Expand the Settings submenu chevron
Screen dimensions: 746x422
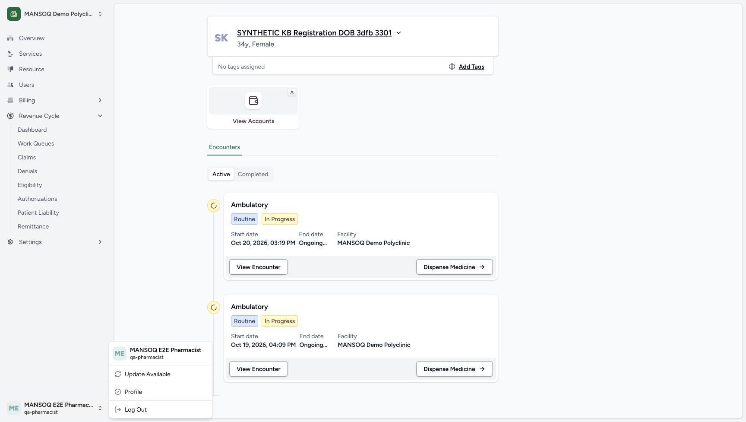[100, 242]
